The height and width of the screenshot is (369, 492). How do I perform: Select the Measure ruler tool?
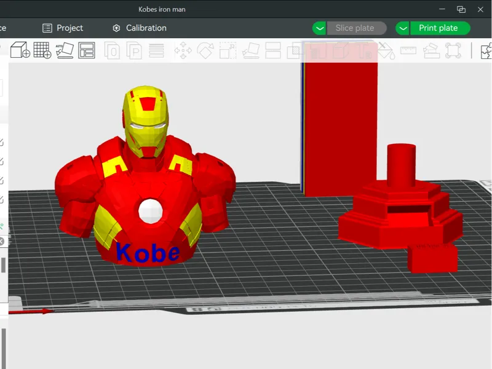pyautogui.click(x=408, y=50)
